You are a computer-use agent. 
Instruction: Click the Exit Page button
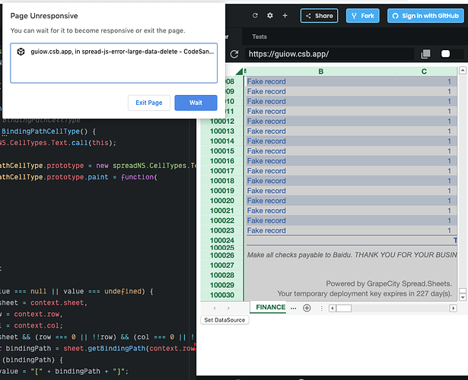click(x=149, y=103)
